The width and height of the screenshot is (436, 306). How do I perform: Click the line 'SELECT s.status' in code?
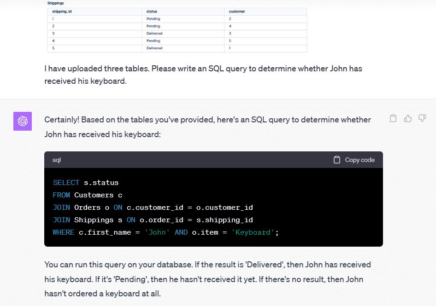(86, 182)
